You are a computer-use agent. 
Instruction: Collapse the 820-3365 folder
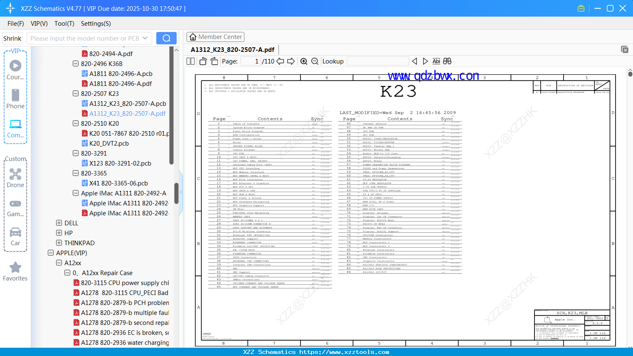[x=76, y=173]
